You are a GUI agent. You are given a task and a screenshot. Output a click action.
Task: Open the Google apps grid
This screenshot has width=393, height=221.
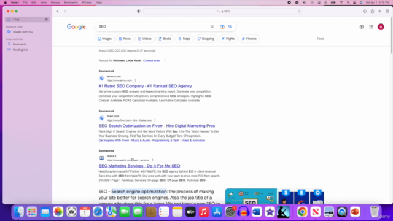[371, 27]
